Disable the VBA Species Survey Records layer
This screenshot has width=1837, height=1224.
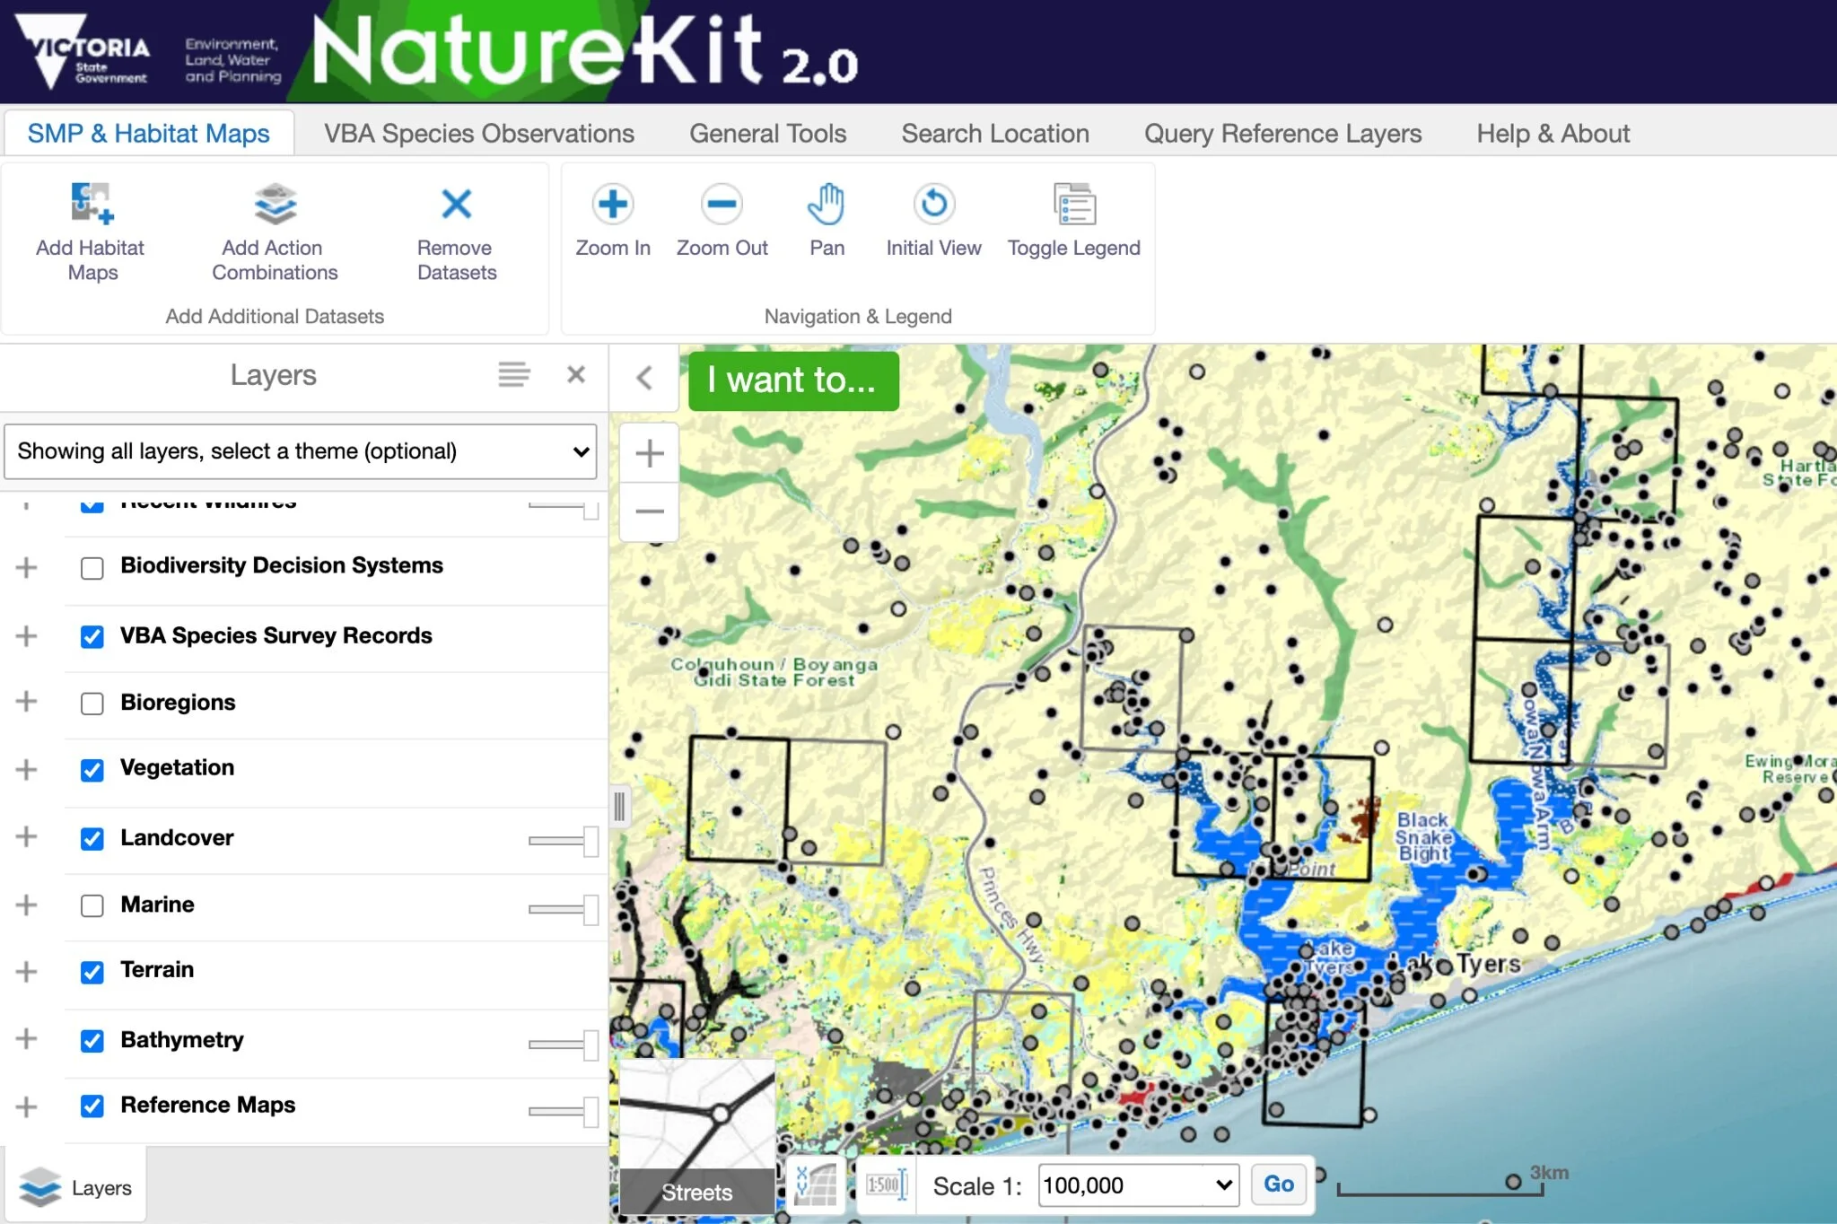pos(92,636)
